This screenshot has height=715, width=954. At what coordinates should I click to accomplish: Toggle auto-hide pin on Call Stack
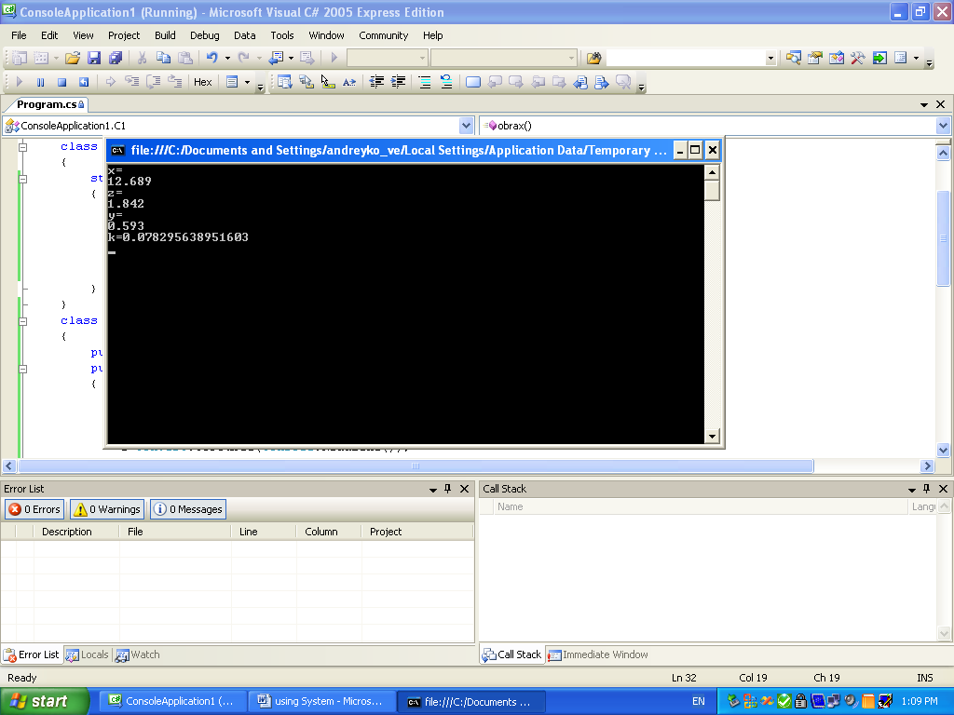point(927,489)
